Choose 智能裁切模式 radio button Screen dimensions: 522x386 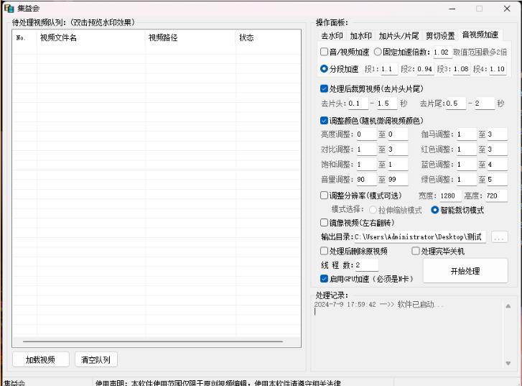(x=434, y=211)
